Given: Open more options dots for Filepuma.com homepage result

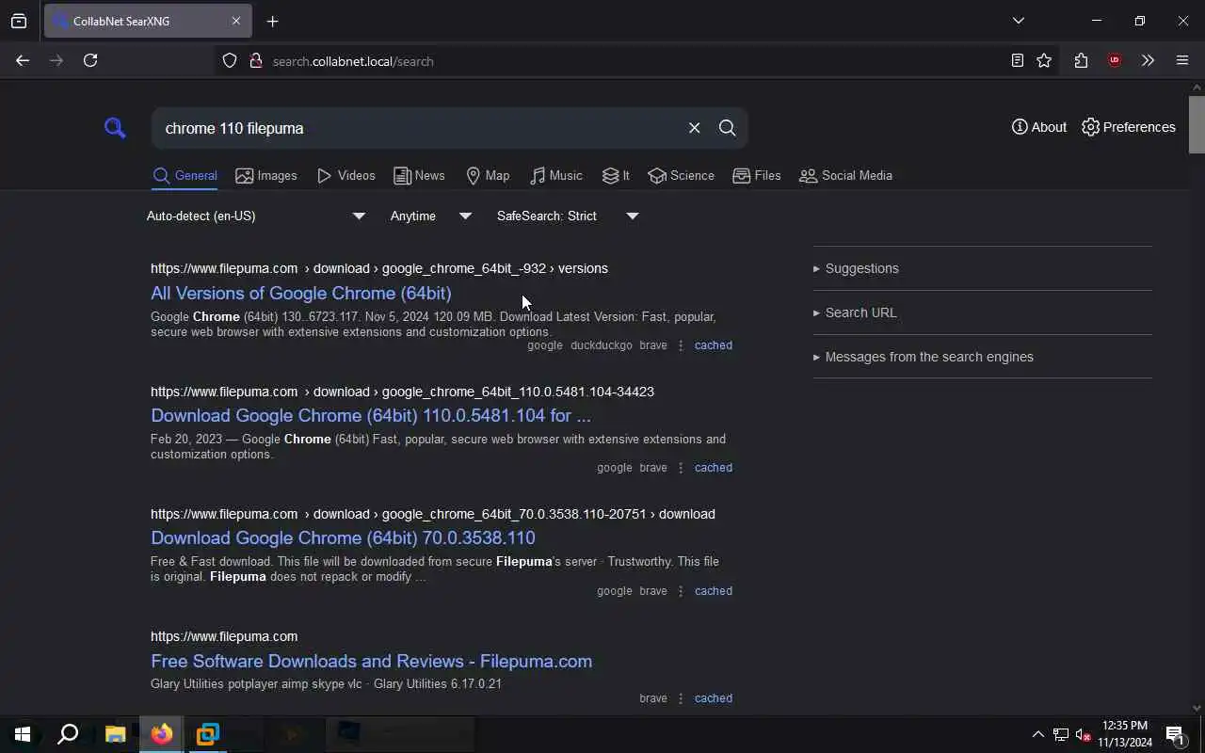Looking at the screenshot, I should 681,698.
